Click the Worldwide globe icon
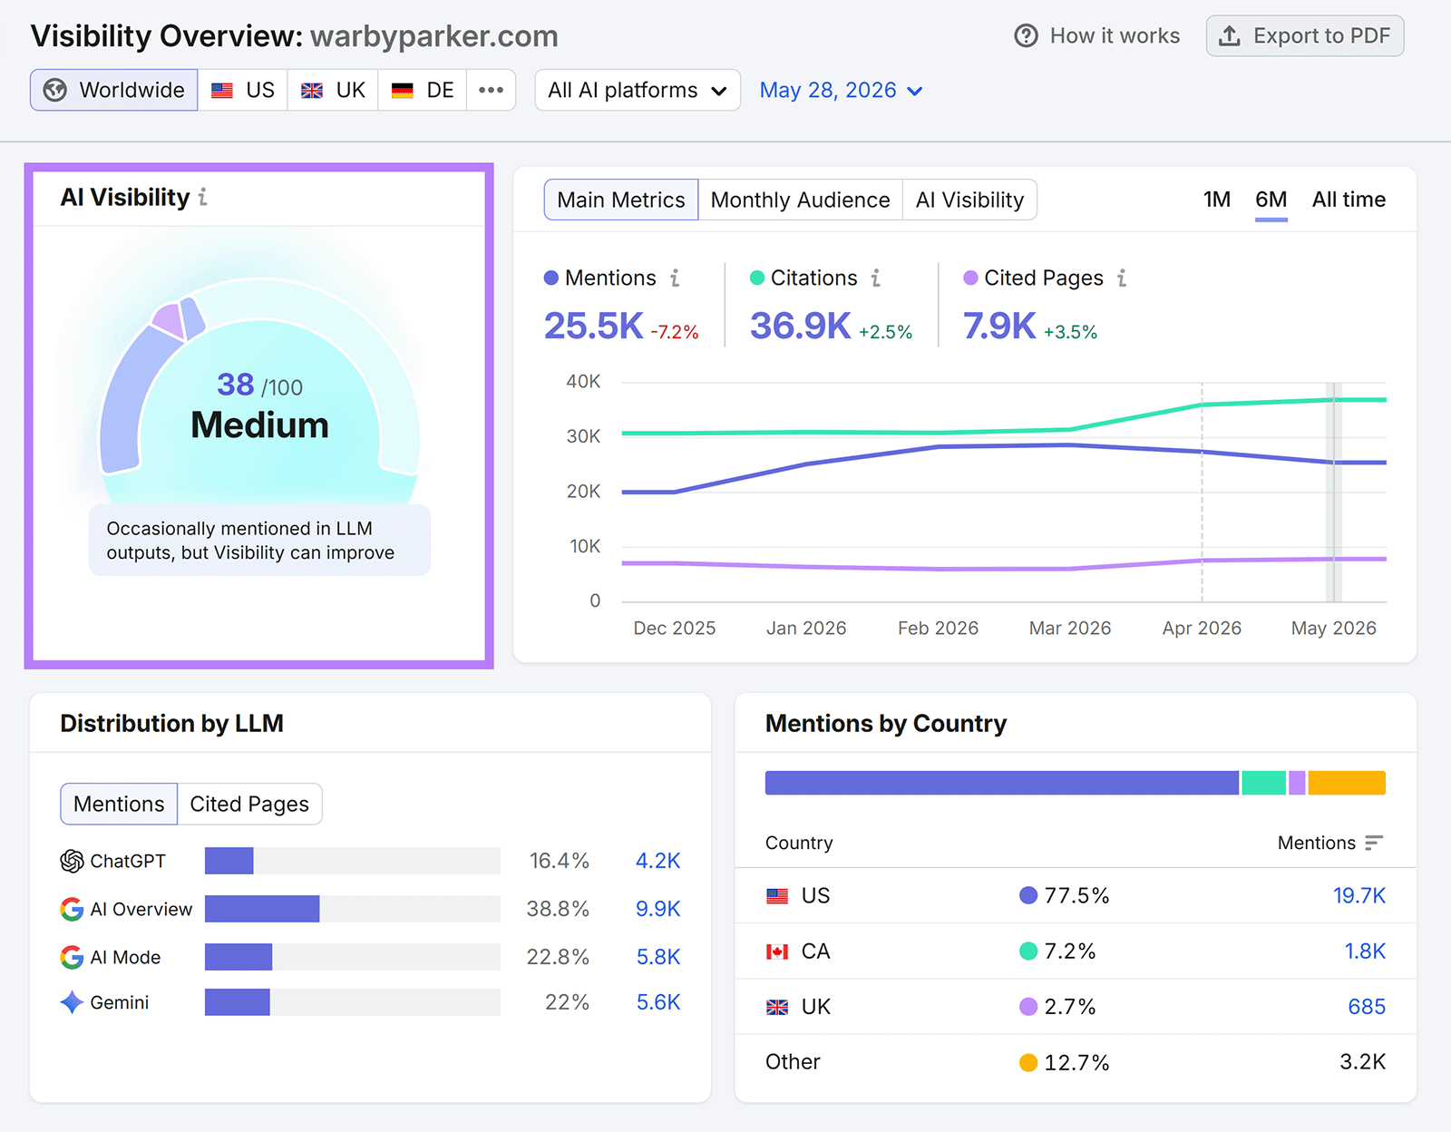Viewport: 1451px width, 1132px height. tap(55, 90)
